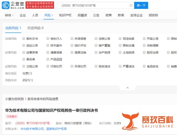Check the 送达公告 checkbox
The height and width of the screenshot is (135, 177).
(x=24, y=45)
